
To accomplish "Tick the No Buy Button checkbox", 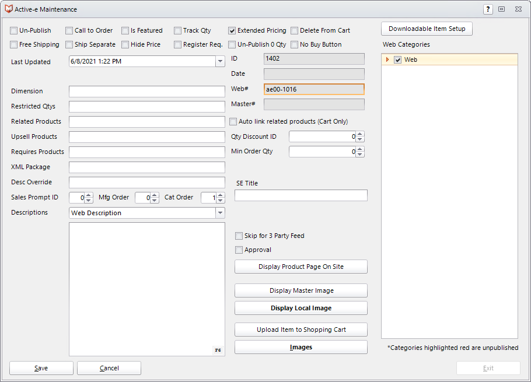I will [x=295, y=44].
